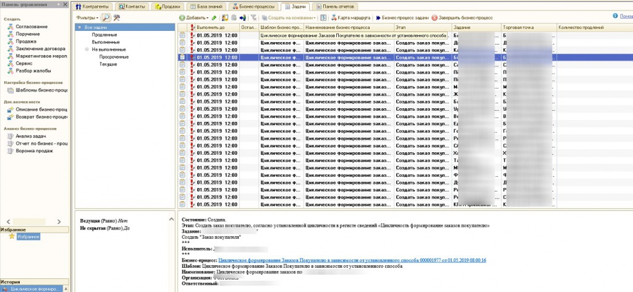Click the pin icon of Панель управления
This screenshot has height=292, width=633.
click(59, 4)
